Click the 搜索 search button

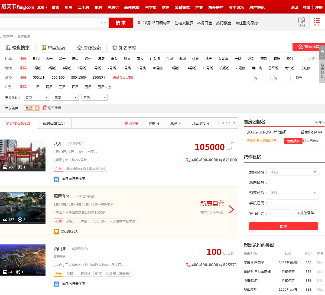121,23
